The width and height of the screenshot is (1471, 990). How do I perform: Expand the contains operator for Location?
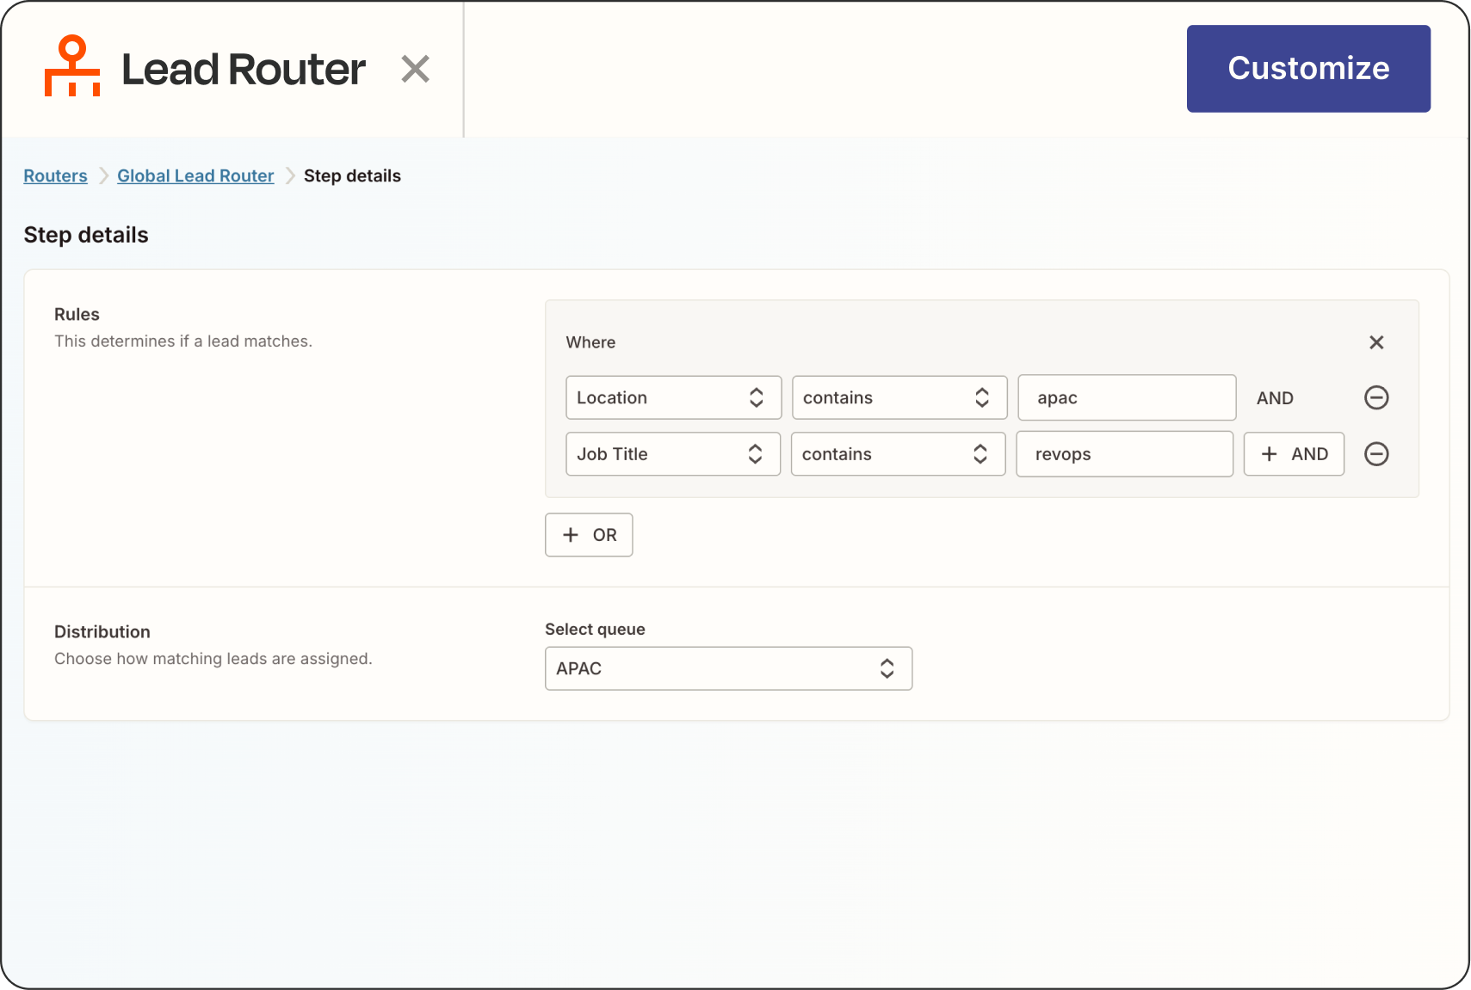899,397
